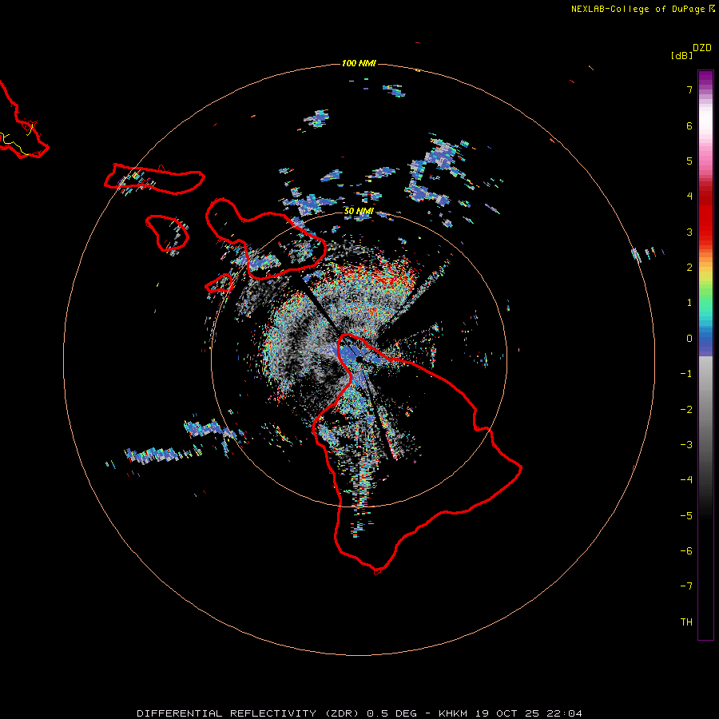Click the -7 dB scale label

(686, 586)
